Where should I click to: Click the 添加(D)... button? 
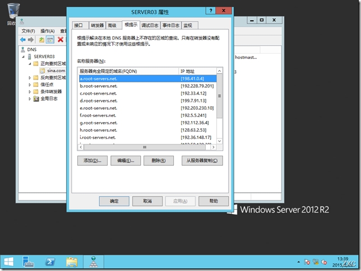(x=92, y=161)
